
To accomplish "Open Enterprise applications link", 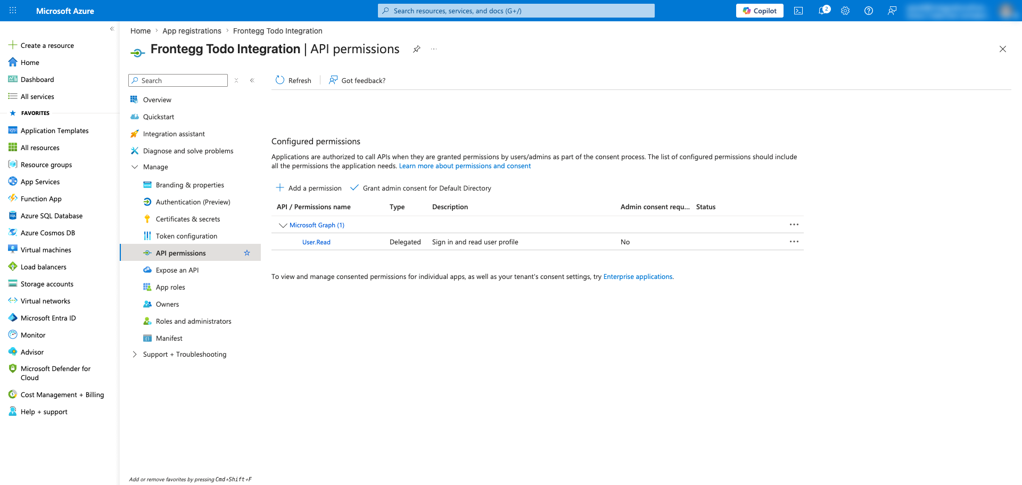I will (x=638, y=277).
